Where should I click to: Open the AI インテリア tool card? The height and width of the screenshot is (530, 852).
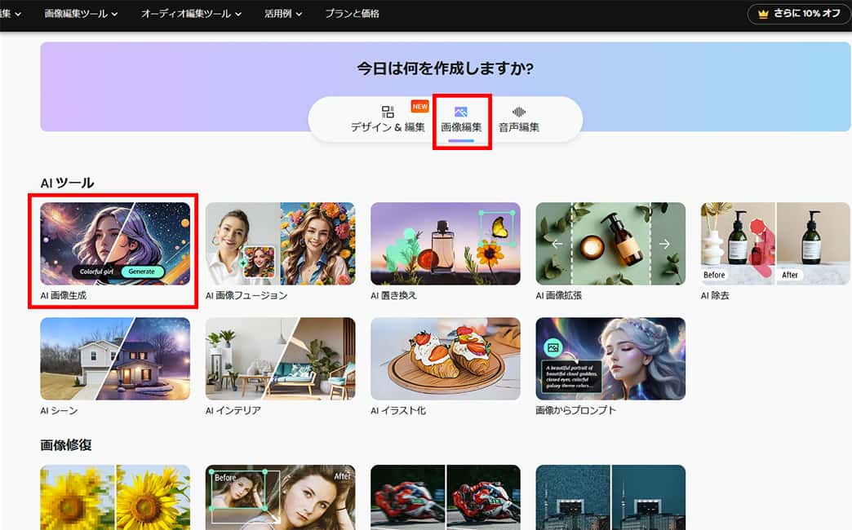coord(281,359)
